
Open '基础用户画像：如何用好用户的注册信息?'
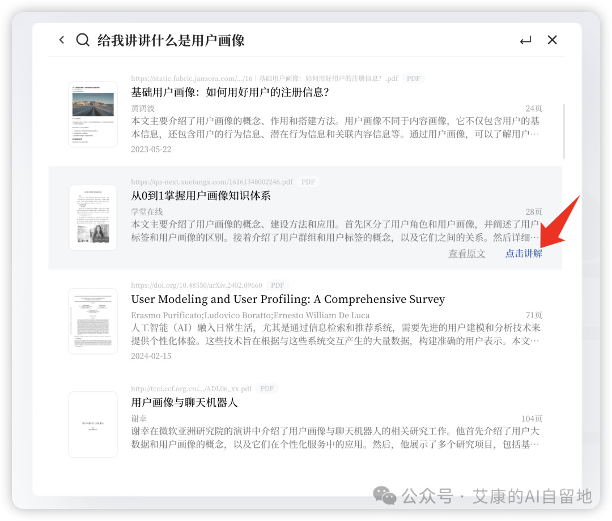click(x=227, y=92)
